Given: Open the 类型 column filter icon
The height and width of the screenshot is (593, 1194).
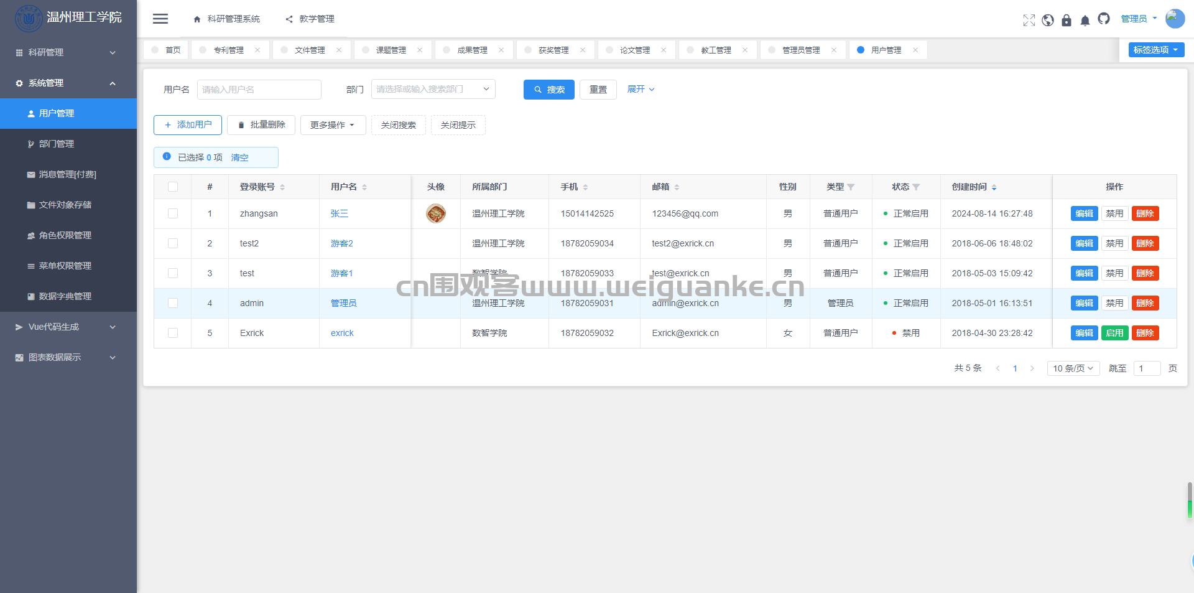Looking at the screenshot, I should coord(851,187).
